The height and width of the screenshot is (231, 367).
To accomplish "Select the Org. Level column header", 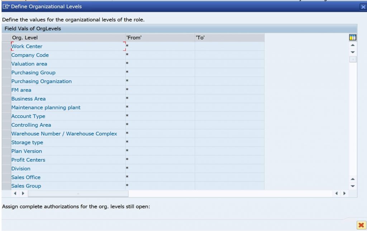I will [x=68, y=37].
